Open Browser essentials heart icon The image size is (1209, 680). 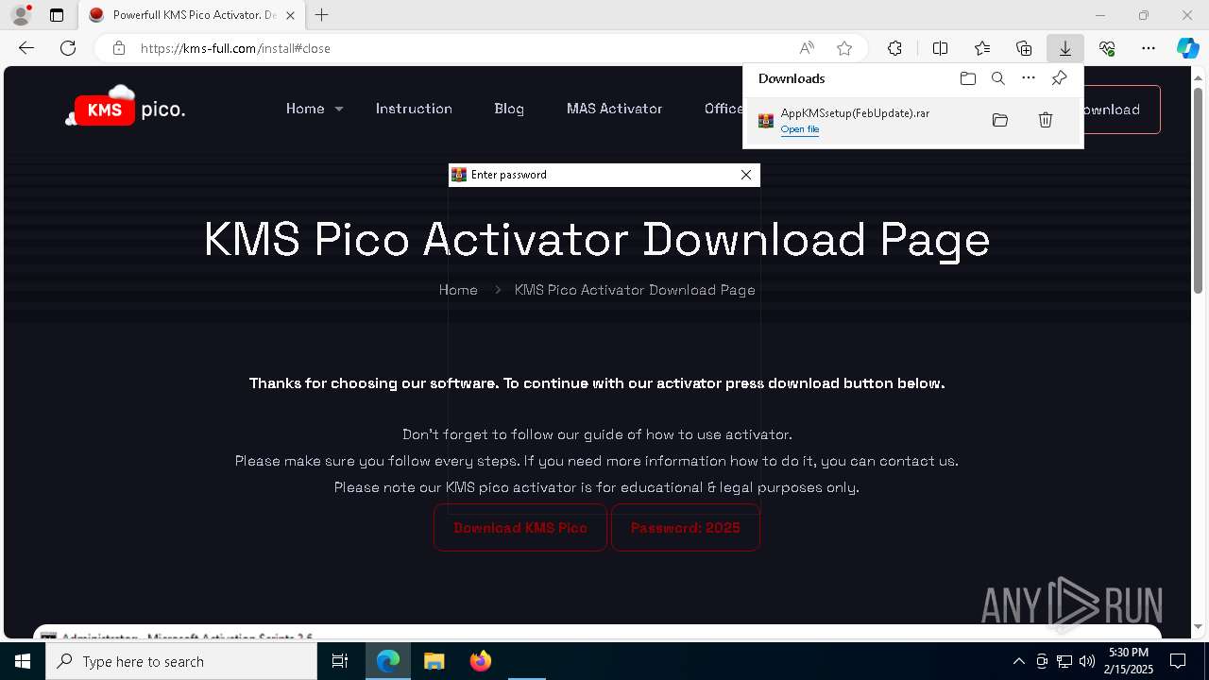(x=1107, y=48)
